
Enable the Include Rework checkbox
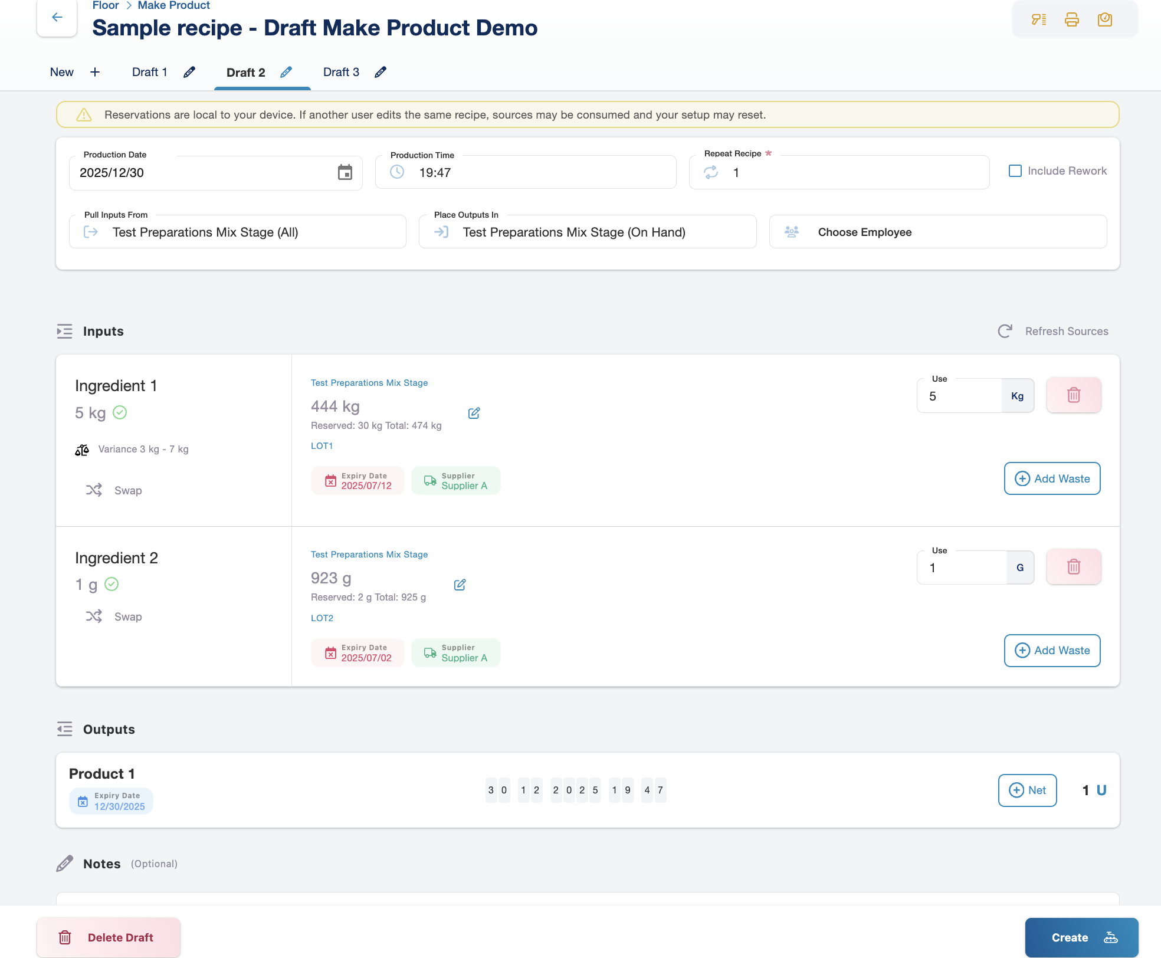coord(1015,171)
